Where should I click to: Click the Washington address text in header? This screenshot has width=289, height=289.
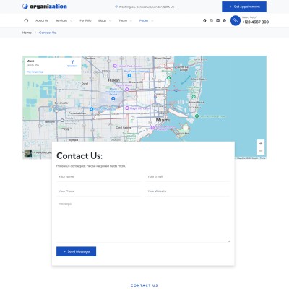147,7
